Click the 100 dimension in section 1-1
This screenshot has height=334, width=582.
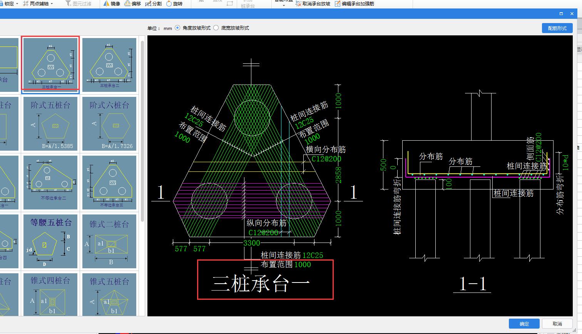point(449,184)
